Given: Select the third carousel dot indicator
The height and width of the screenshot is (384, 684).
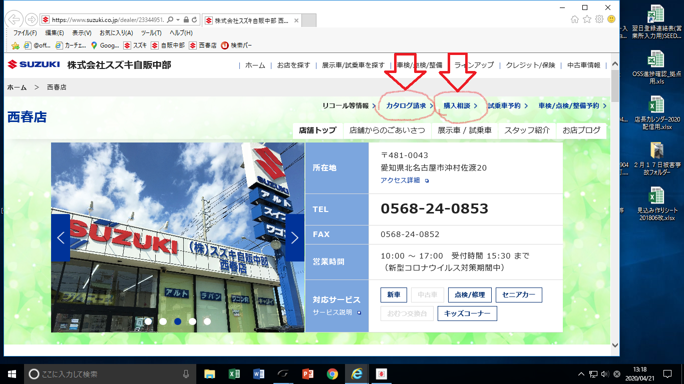Looking at the screenshot, I should (178, 321).
